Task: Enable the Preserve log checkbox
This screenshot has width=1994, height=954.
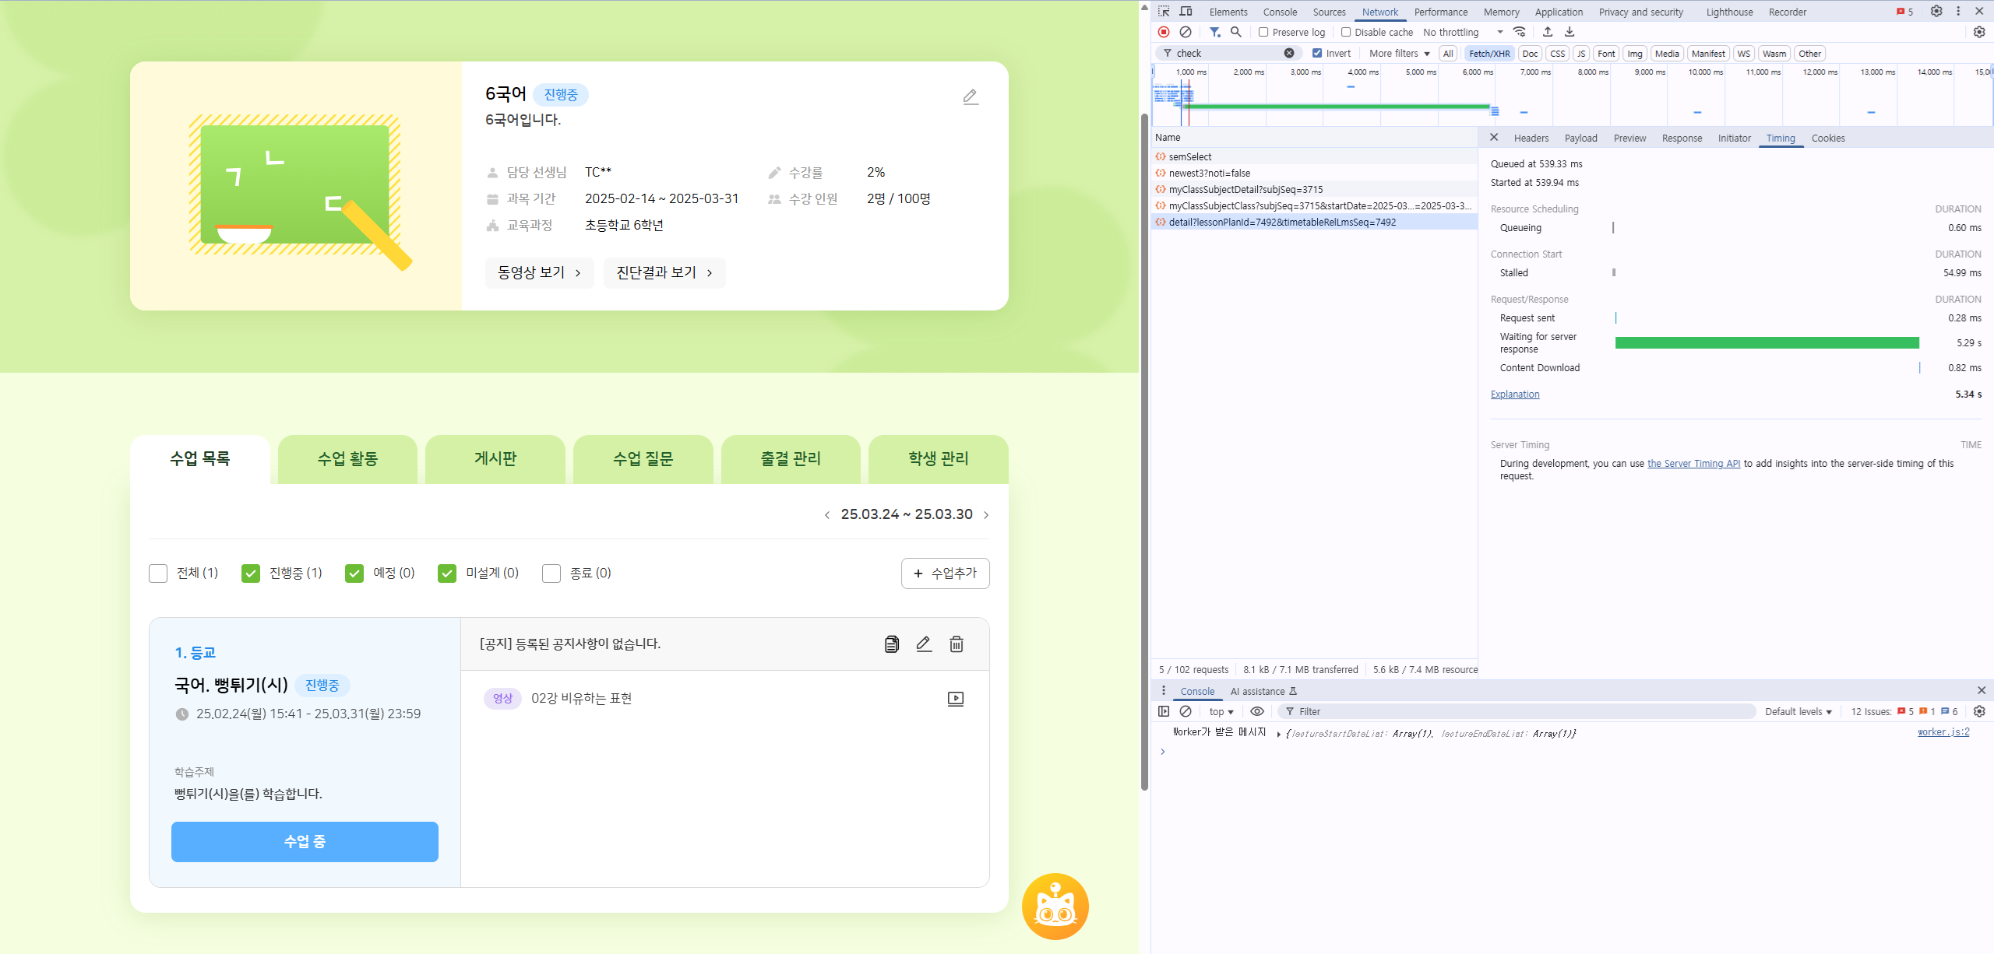Action: 1263,32
